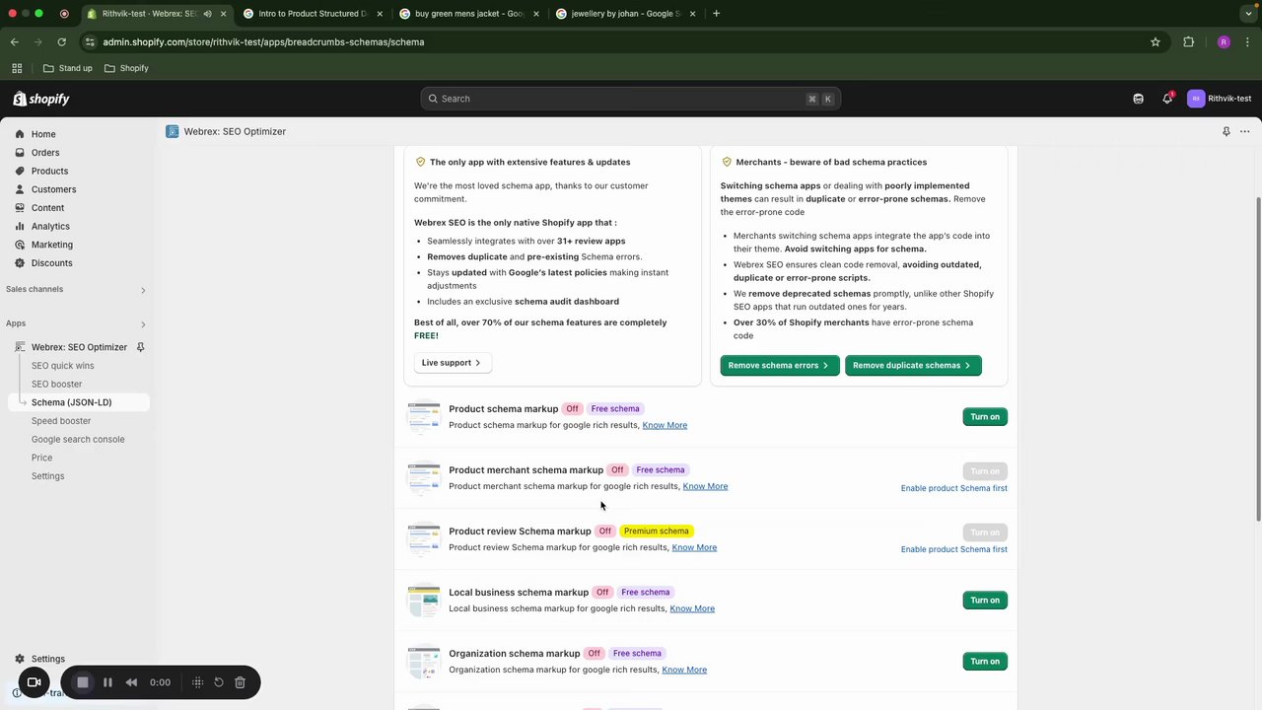Bookmark this page with the star icon
This screenshot has height=710, width=1262.
[1156, 42]
